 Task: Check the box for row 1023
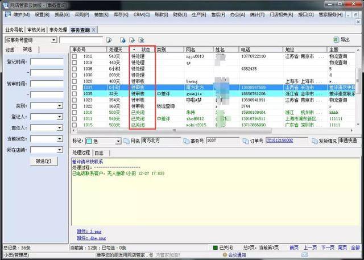click(x=74, y=100)
